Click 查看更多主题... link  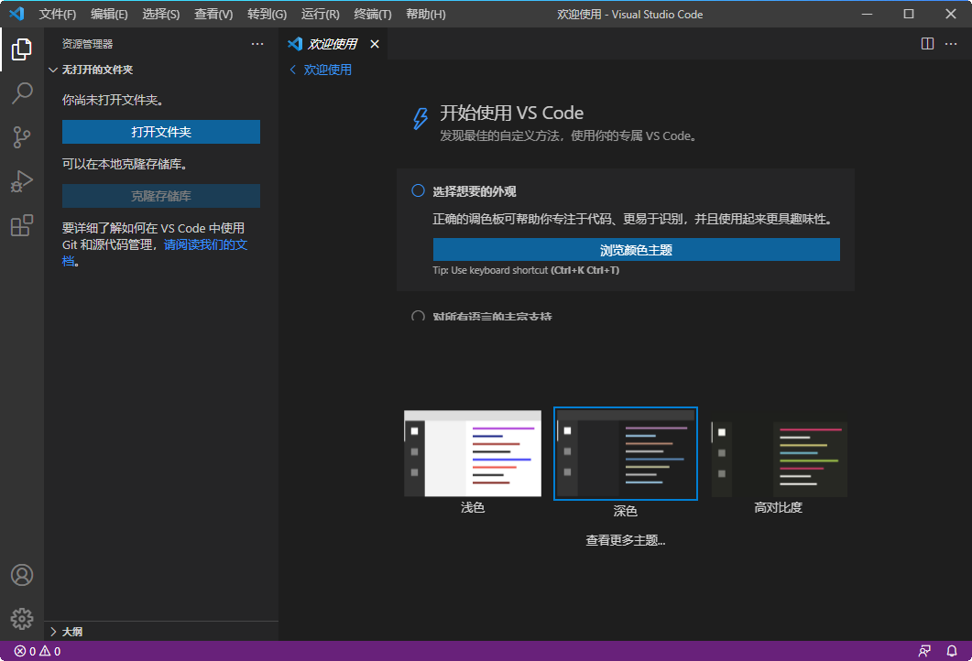pos(626,541)
